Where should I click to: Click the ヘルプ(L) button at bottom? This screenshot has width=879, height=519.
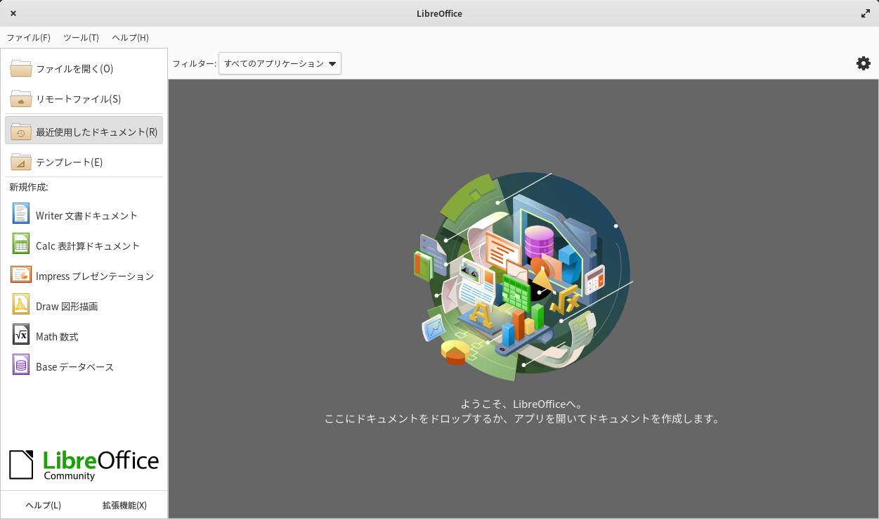(43, 505)
